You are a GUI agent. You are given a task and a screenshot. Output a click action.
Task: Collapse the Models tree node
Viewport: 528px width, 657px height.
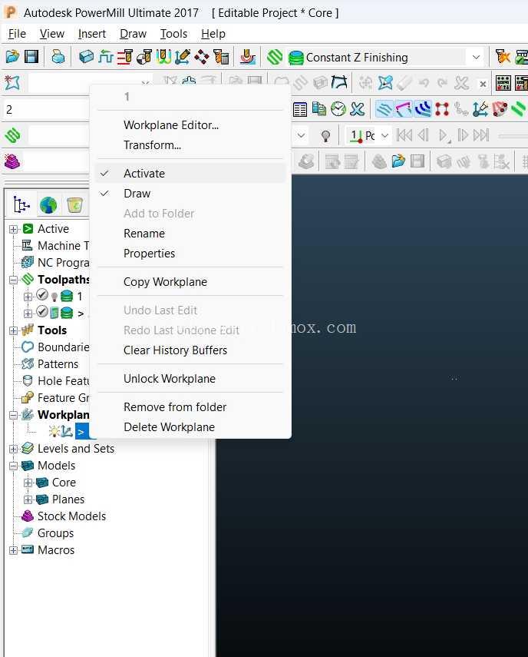tap(13, 466)
